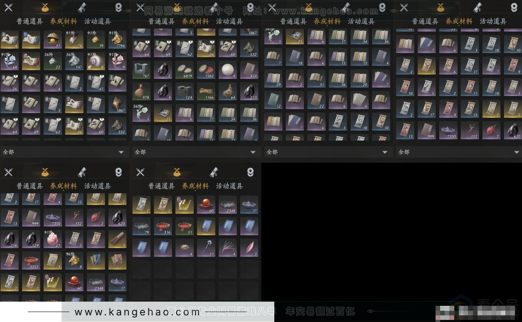Select gold bag icon in bottom row's second panel
522x322 pixels.
pyautogui.click(x=177, y=172)
